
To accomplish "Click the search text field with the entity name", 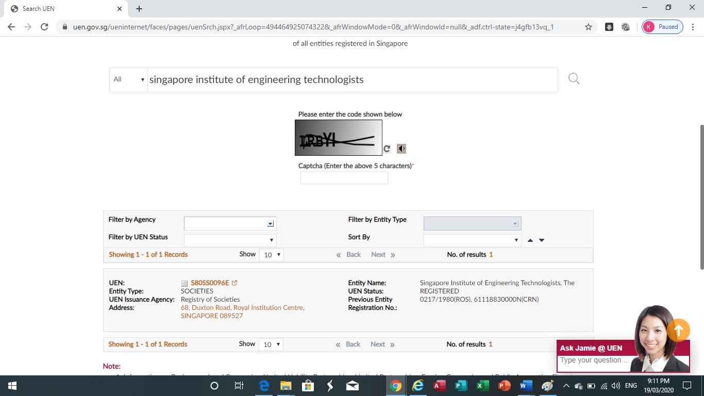I will pos(353,79).
